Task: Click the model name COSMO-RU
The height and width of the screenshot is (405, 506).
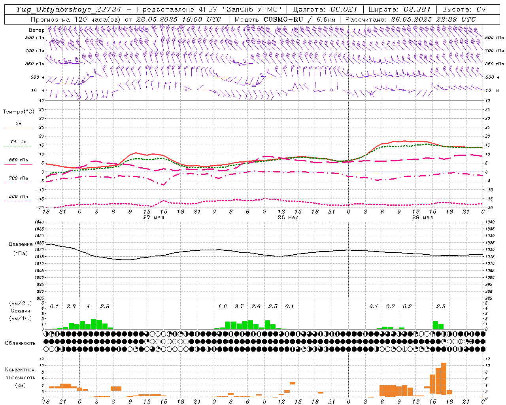Action: (x=283, y=19)
